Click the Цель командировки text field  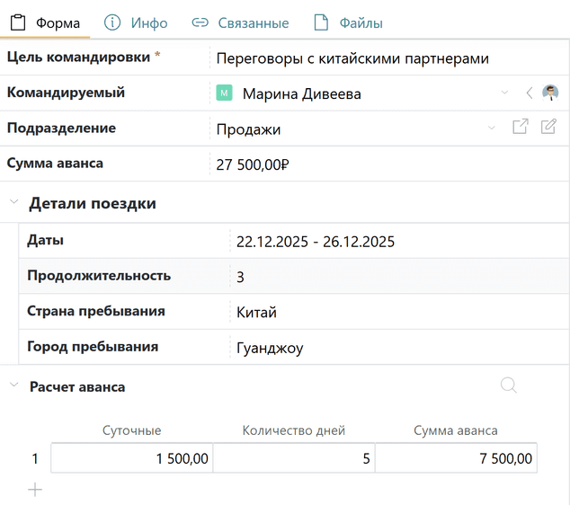tap(387, 58)
